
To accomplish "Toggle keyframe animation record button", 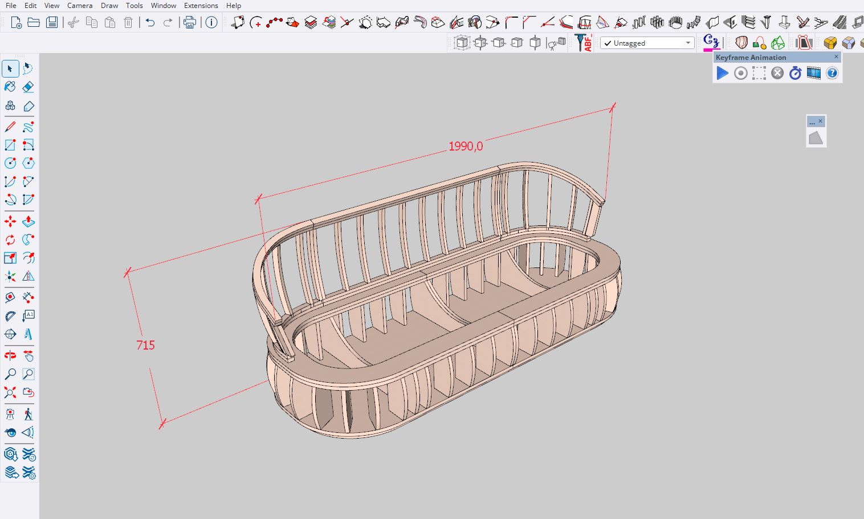I will click(x=740, y=73).
